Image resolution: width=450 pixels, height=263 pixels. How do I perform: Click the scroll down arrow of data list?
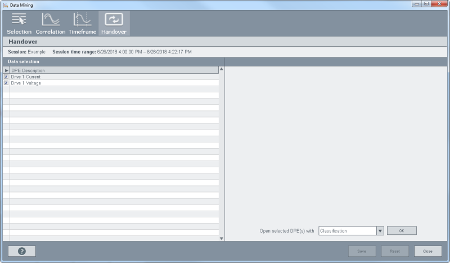click(x=221, y=238)
